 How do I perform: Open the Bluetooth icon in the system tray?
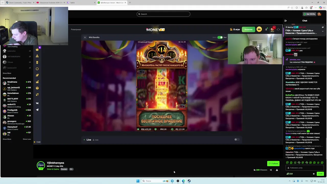[298, 181]
